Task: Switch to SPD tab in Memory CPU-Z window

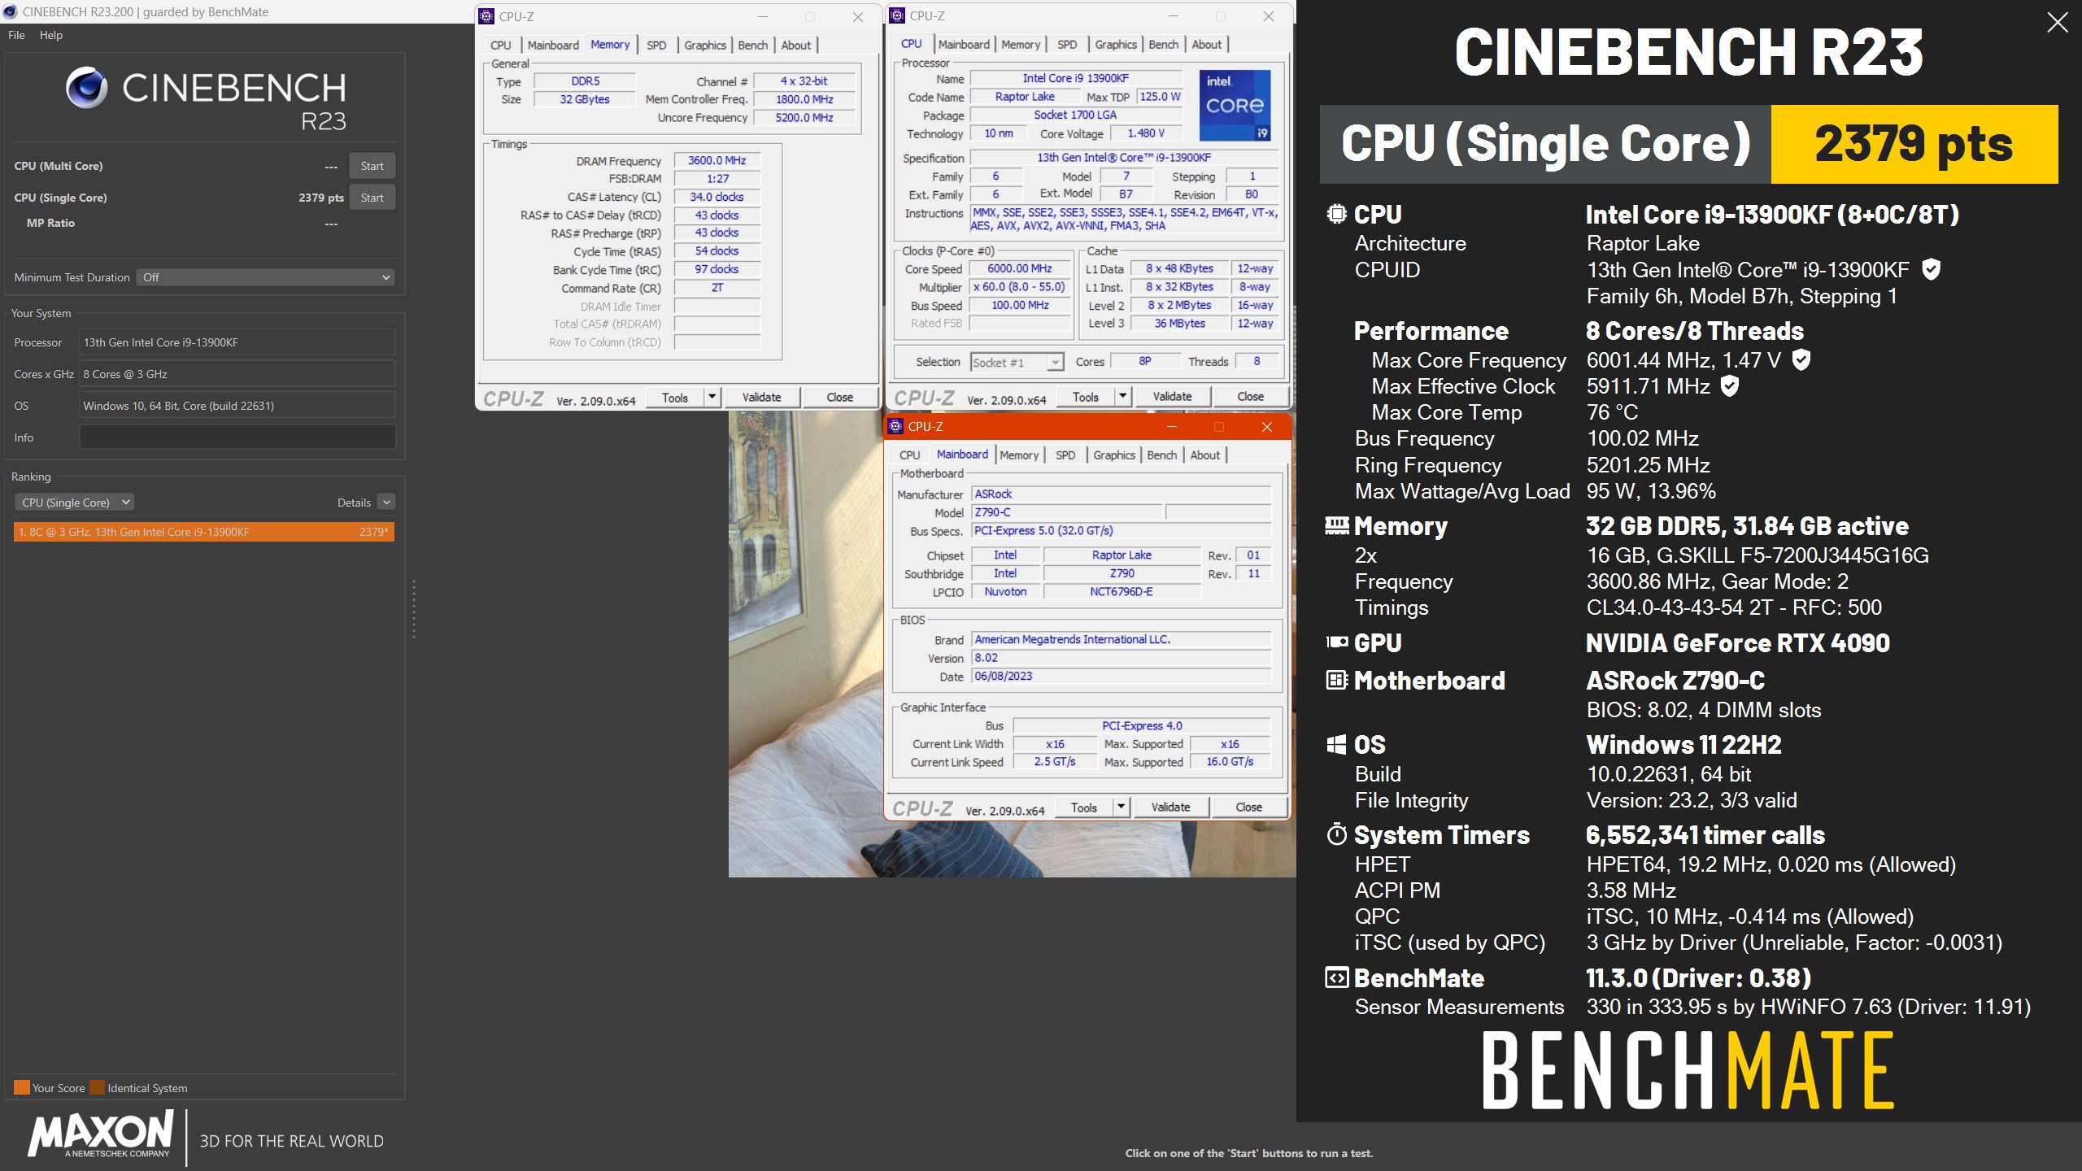Action: click(x=656, y=45)
